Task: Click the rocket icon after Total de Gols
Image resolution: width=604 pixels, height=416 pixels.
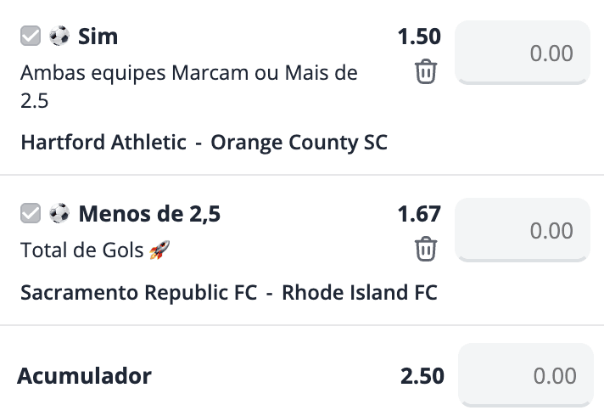Action: 159,250
